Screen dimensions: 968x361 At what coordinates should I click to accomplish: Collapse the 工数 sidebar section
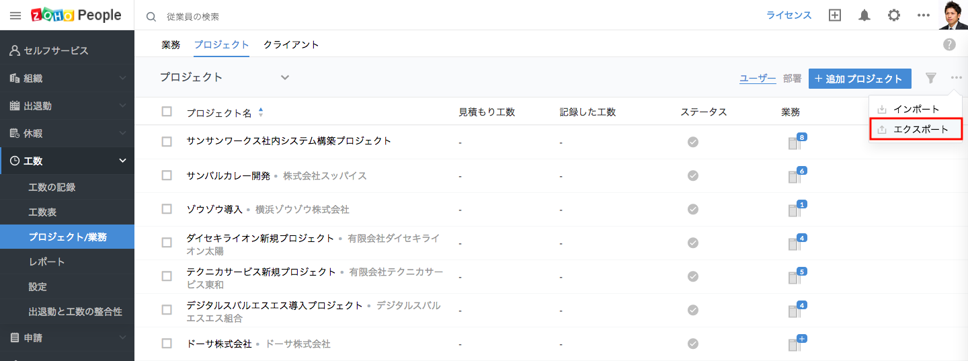pyautogui.click(x=122, y=161)
